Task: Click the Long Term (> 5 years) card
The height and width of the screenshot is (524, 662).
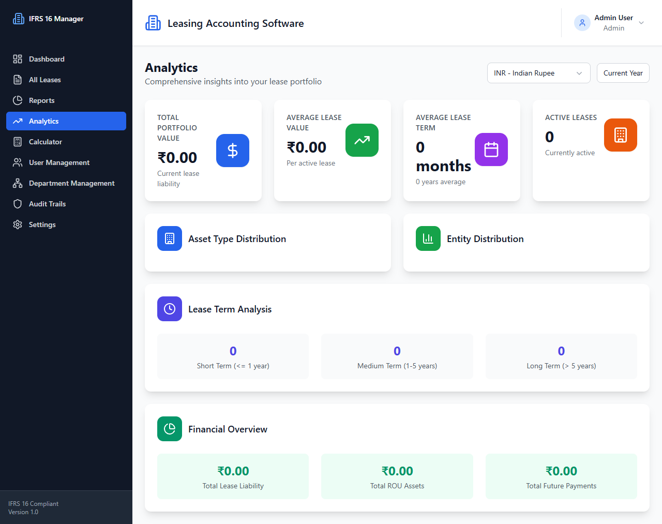Action: coord(561,356)
